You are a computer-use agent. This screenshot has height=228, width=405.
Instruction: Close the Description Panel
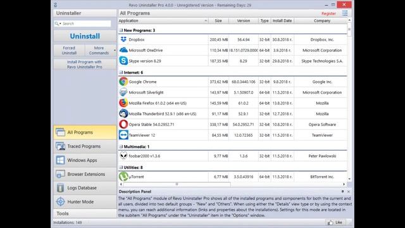click(x=349, y=191)
